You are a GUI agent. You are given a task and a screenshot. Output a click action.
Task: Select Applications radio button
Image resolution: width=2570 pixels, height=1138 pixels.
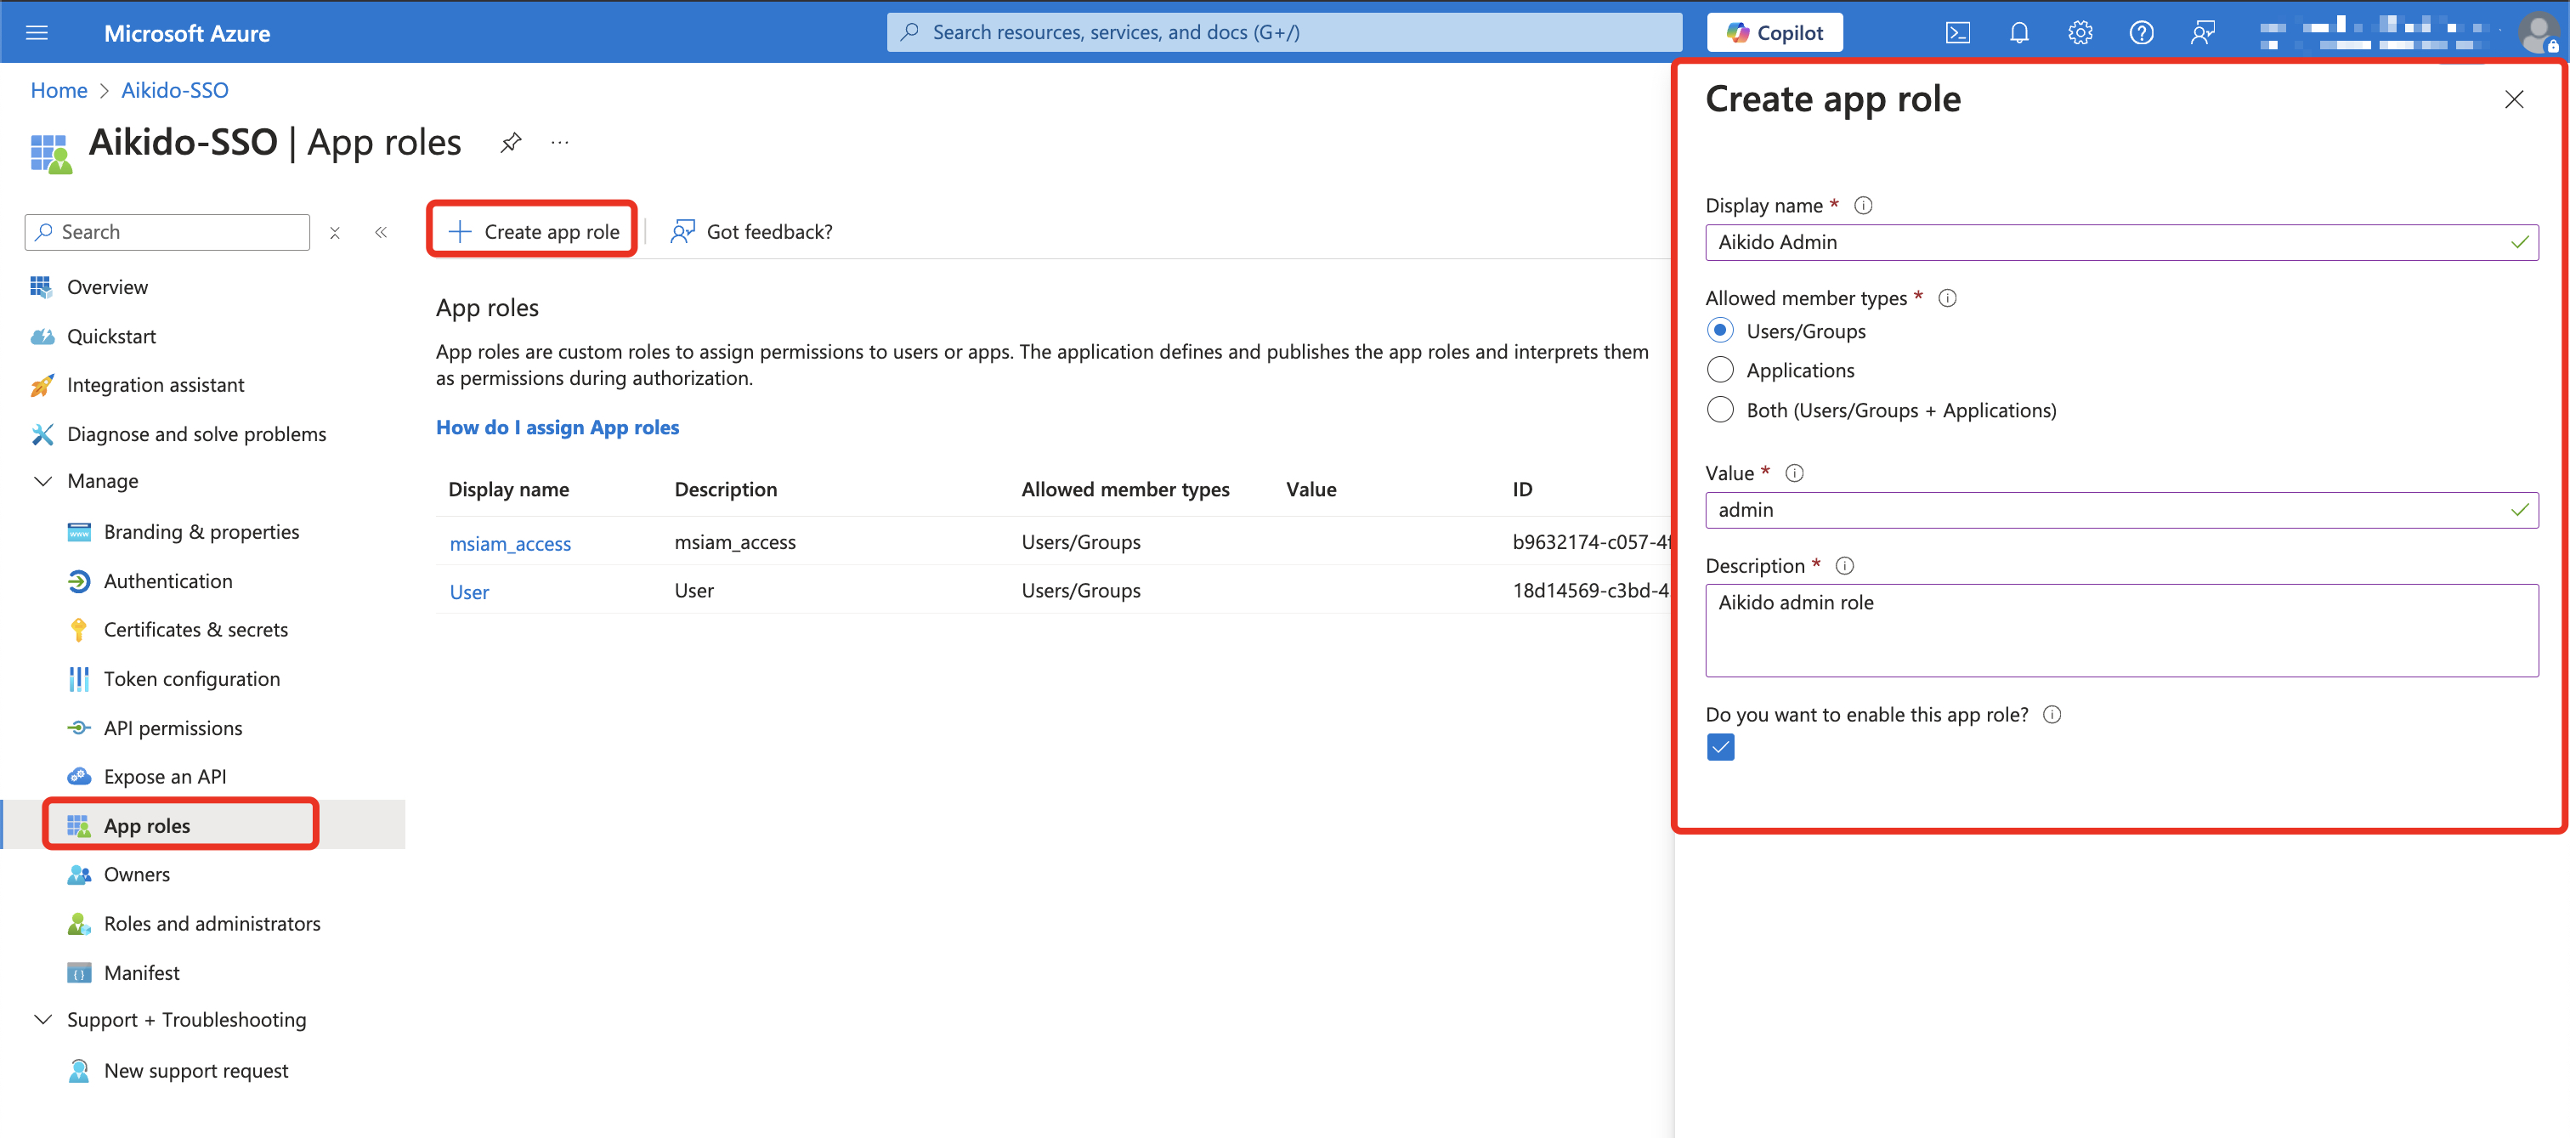coord(1720,370)
